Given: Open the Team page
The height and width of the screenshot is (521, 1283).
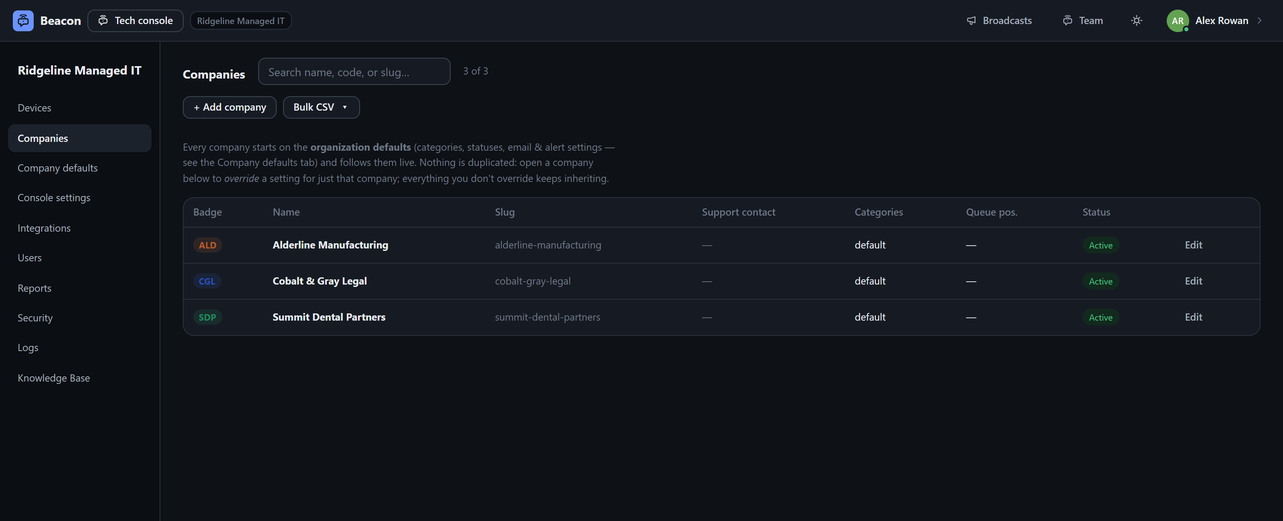Looking at the screenshot, I should pyautogui.click(x=1082, y=20).
